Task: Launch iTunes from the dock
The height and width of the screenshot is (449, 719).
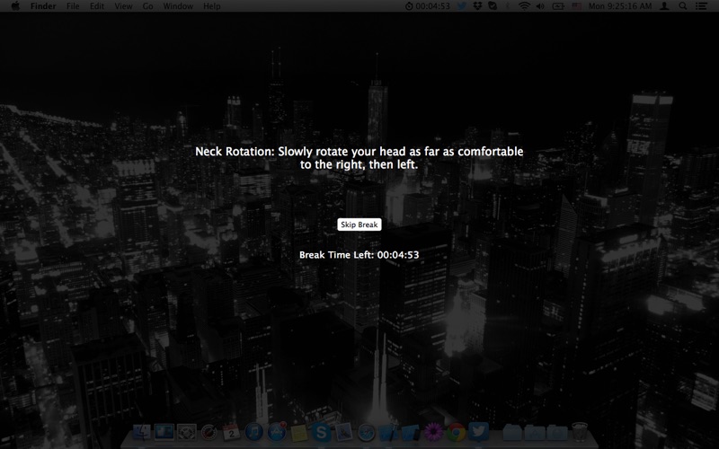Action: click(x=253, y=433)
